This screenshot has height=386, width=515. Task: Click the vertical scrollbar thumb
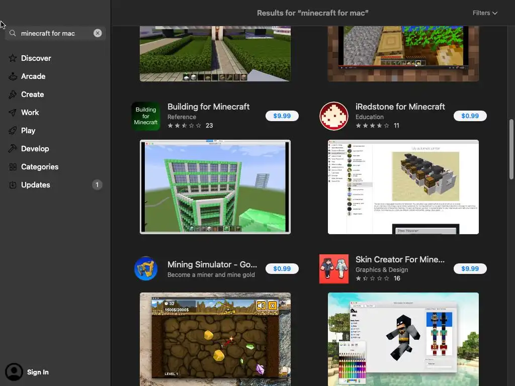(511, 149)
